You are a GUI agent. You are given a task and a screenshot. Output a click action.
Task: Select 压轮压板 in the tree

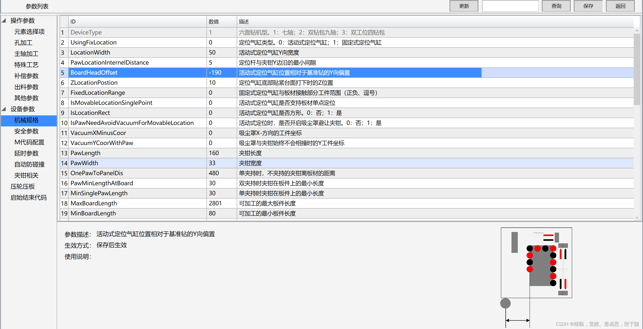click(23, 186)
